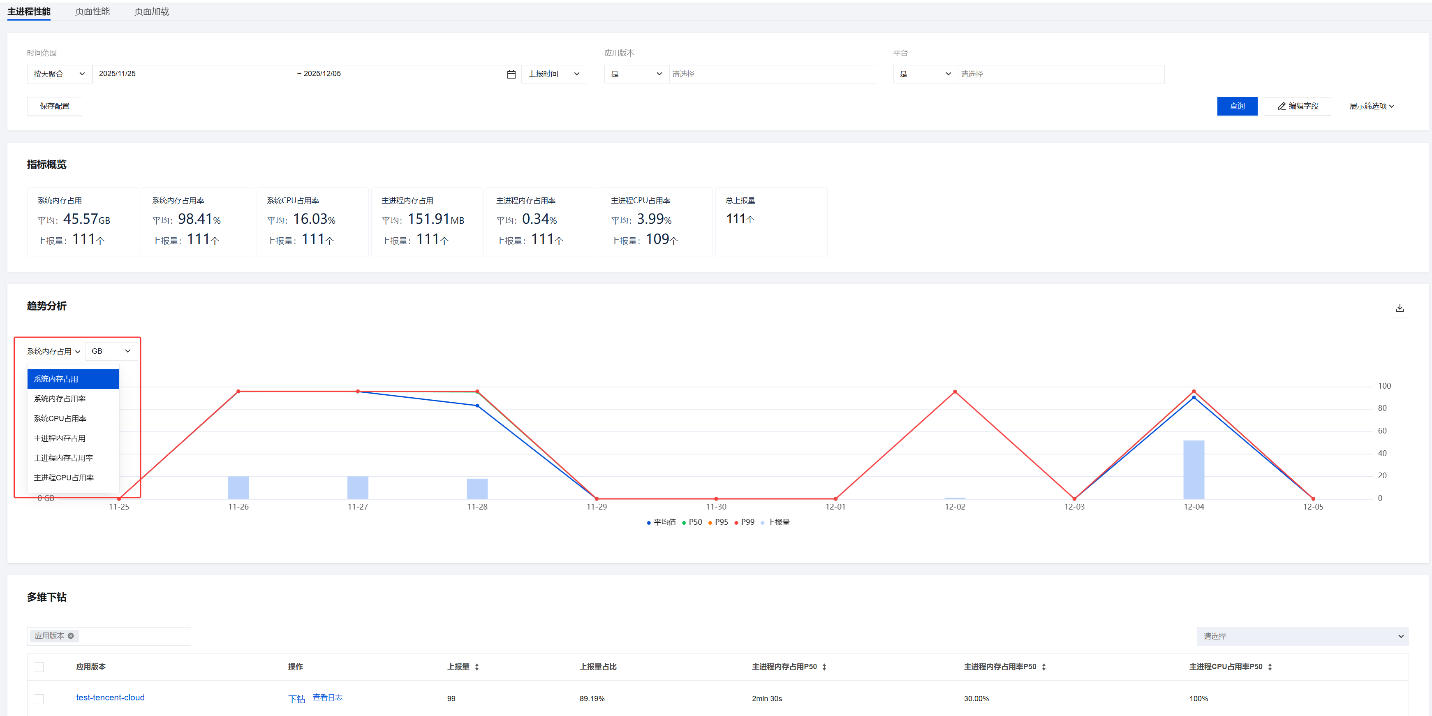Switch to the 页面性能 tab

92,12
